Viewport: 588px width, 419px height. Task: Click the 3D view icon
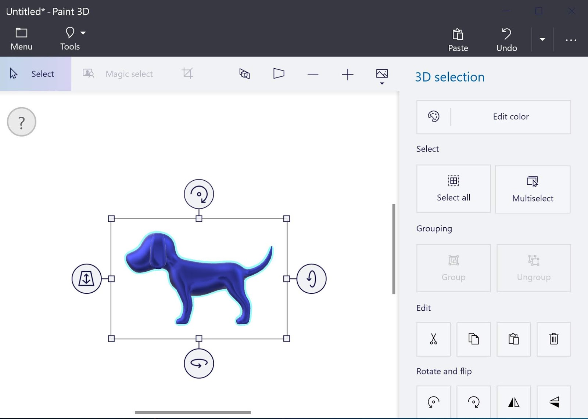click(x=244, y=74)
